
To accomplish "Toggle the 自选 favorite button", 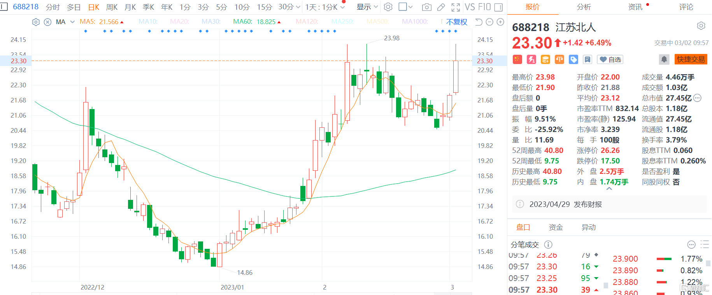I will click(x=610, y=59).
